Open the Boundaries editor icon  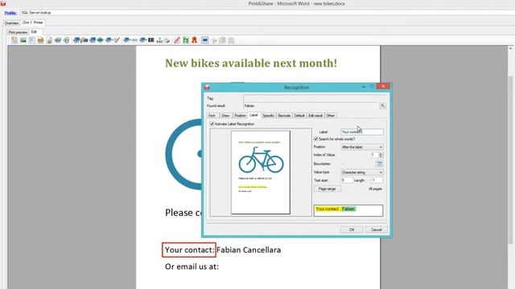click(379, 164)
